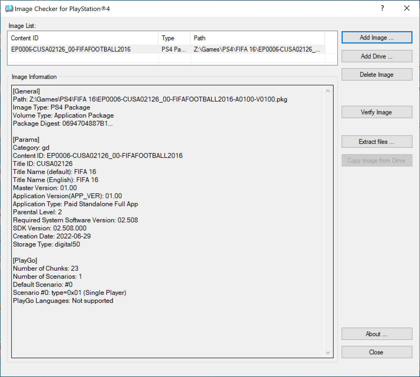Click 'Number of Scenarios: 1' line
The image size is (420, 377).
[48, 277]
